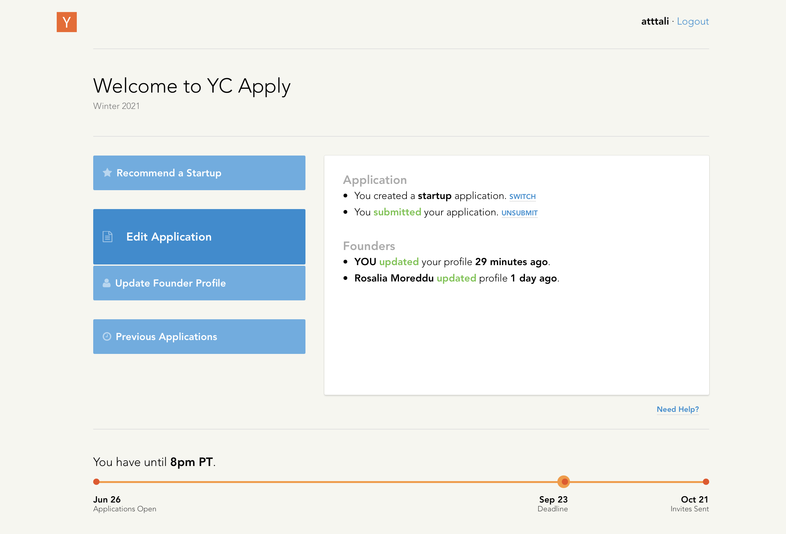
Task: Go to Update Founder Profile
Action: click(199, 283)
